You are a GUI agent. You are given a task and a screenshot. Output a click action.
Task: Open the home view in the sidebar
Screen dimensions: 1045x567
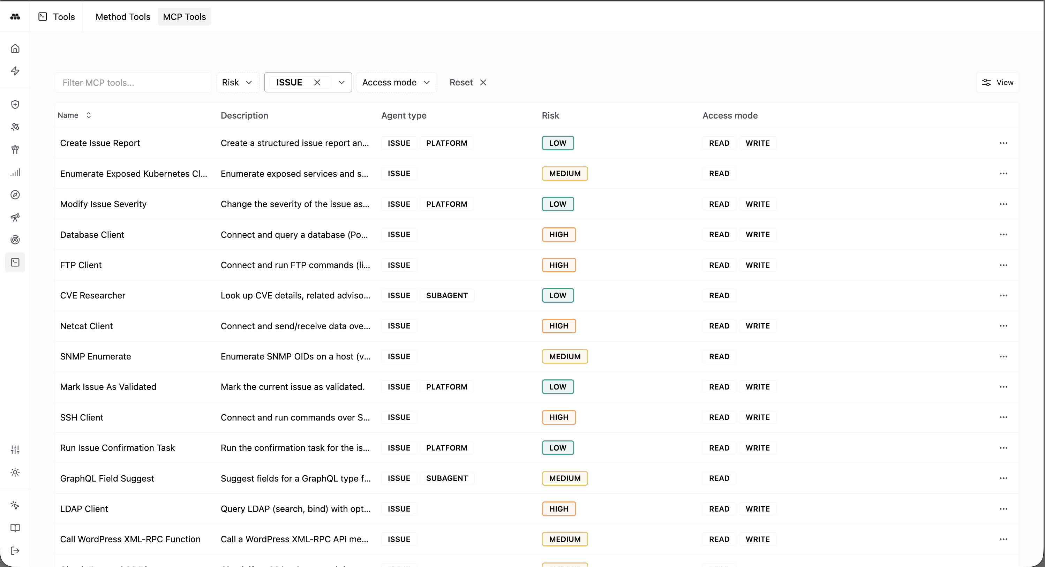coord(15,48)
